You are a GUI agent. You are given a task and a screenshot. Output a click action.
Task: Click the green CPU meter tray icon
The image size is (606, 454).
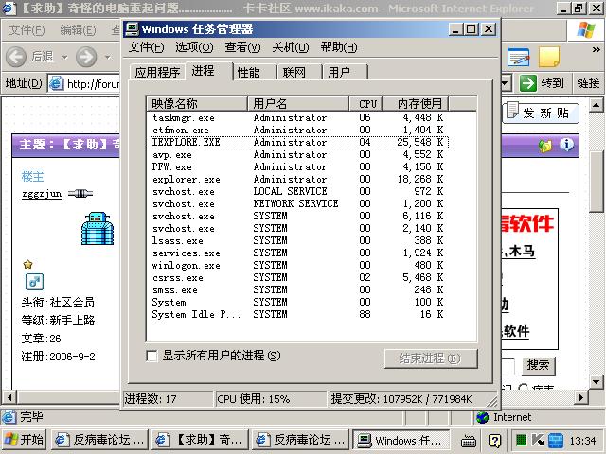point(522,440)
